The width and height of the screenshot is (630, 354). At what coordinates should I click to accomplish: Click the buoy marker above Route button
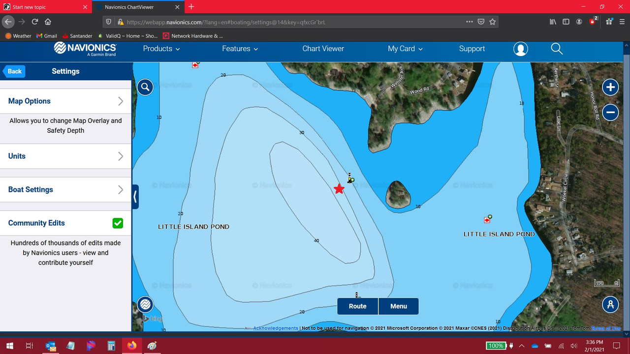pyautogui.click(x=357, y=295)
